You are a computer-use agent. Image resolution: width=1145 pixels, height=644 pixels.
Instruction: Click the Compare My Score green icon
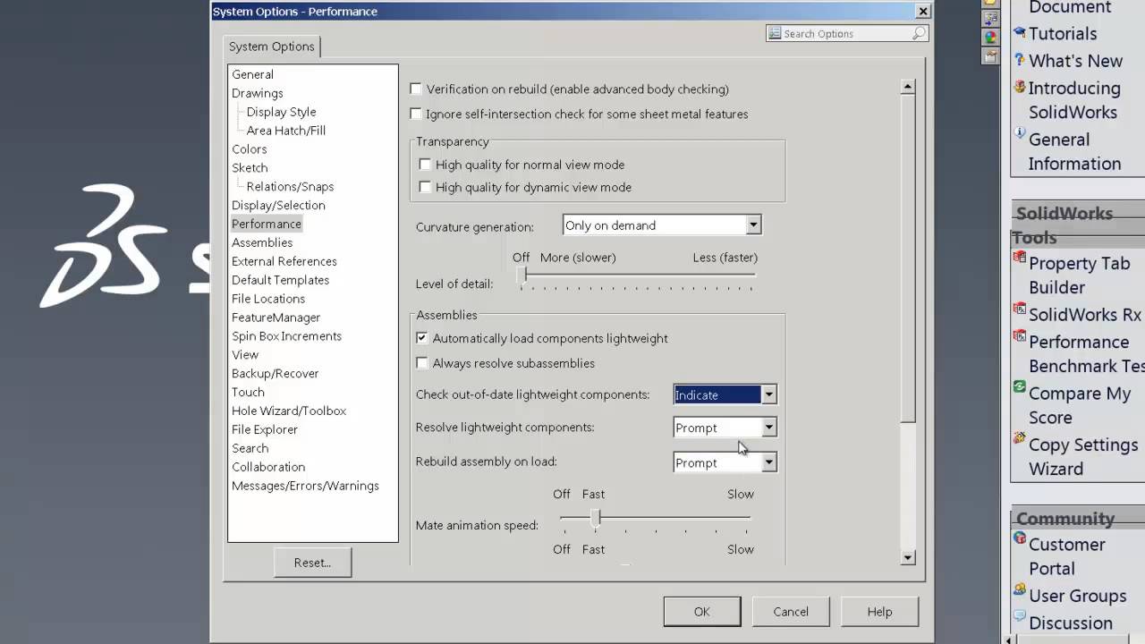coord(1019,386)
